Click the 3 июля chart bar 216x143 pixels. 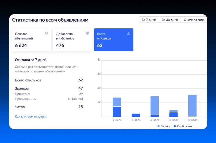[154, 106]
